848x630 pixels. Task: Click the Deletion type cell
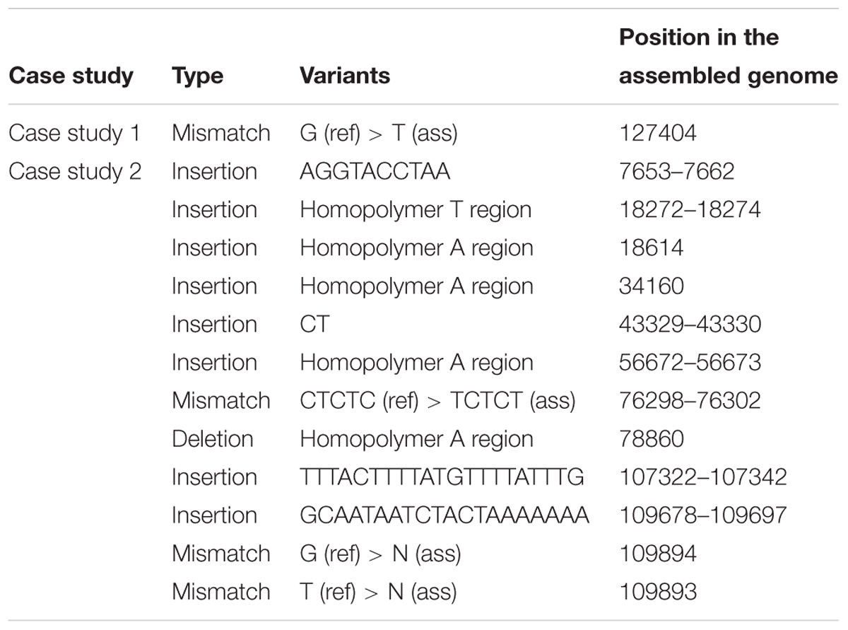(x=212, y=438)
